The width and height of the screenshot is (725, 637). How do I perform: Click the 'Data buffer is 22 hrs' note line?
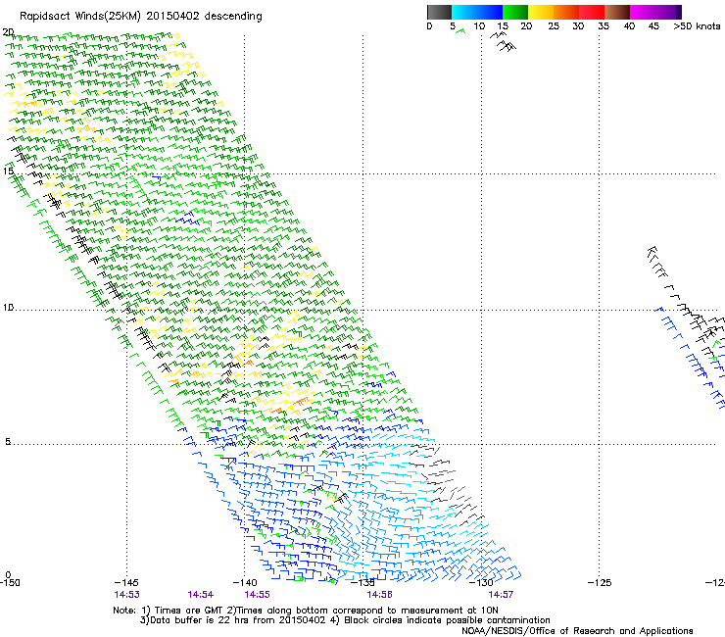click(345, 620)
